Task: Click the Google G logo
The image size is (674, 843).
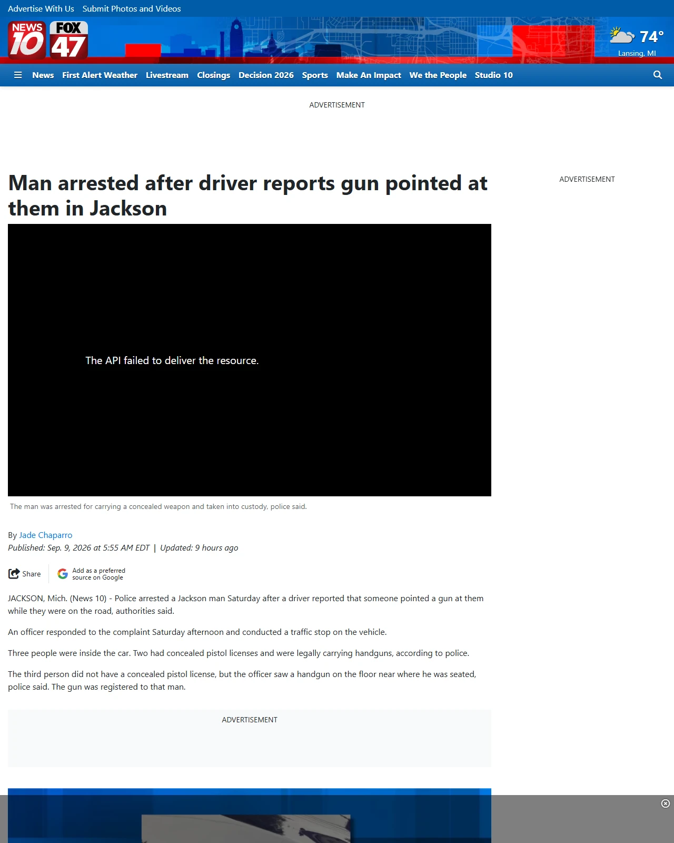Action: point(63,574)
